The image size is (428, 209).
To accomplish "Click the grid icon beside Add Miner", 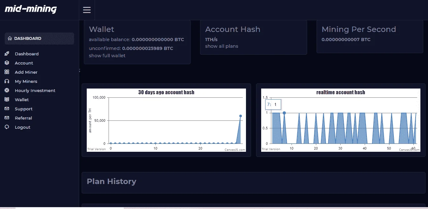I will click(x=7, y=72).
